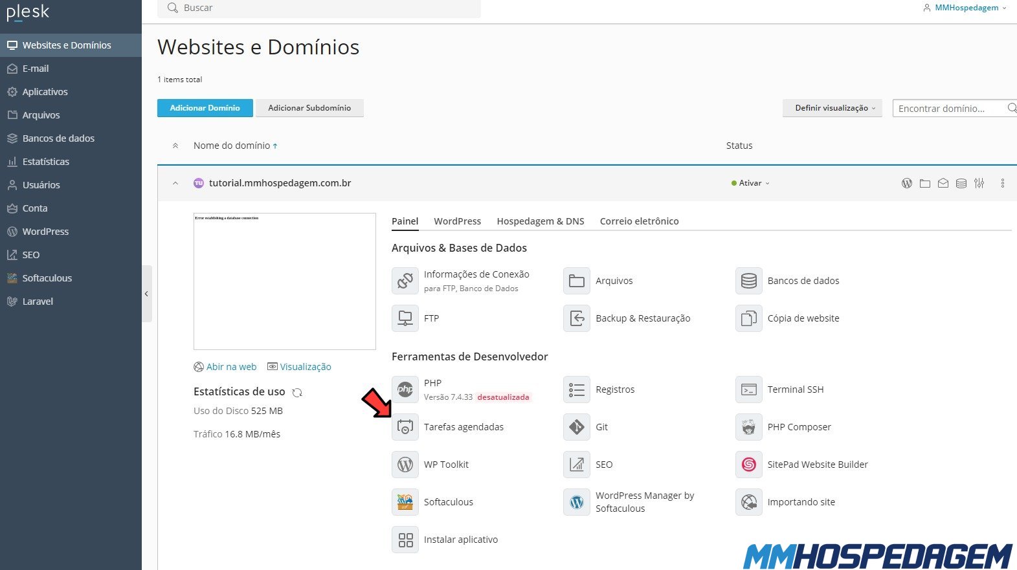Open WordPress Manager by Softaculous icon
Image resolution: width=1017 pixels, height=570 pixels.
pos(577,502)
